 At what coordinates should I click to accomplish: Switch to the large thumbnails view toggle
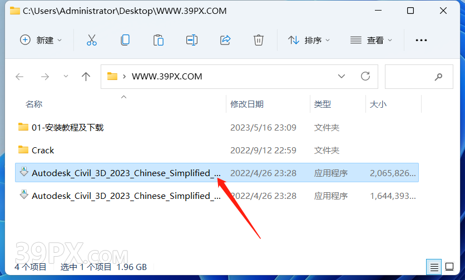[449, 267]
